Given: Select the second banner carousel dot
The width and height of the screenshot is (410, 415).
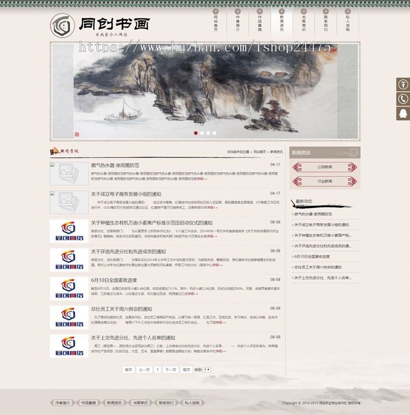Looking at the screenshot, I should [x=202, y=133].
